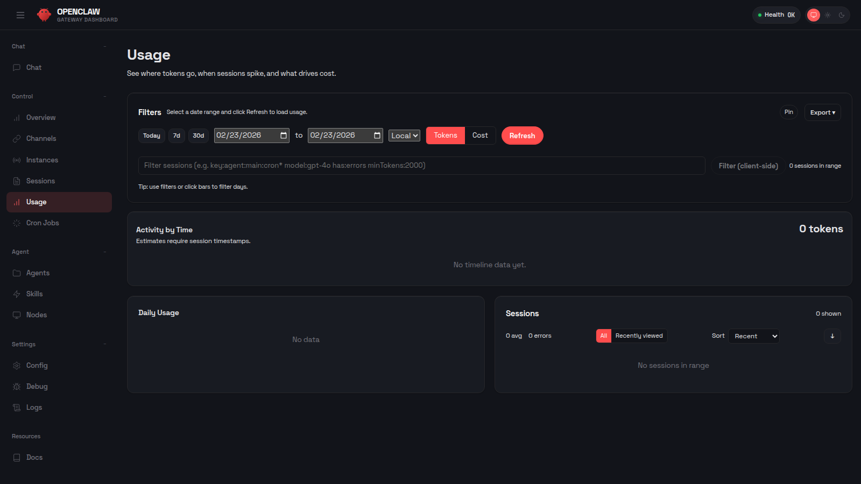Screen dimensions: 861x484
Task: Click the Refresh button
Action: (x=521, y=135)
